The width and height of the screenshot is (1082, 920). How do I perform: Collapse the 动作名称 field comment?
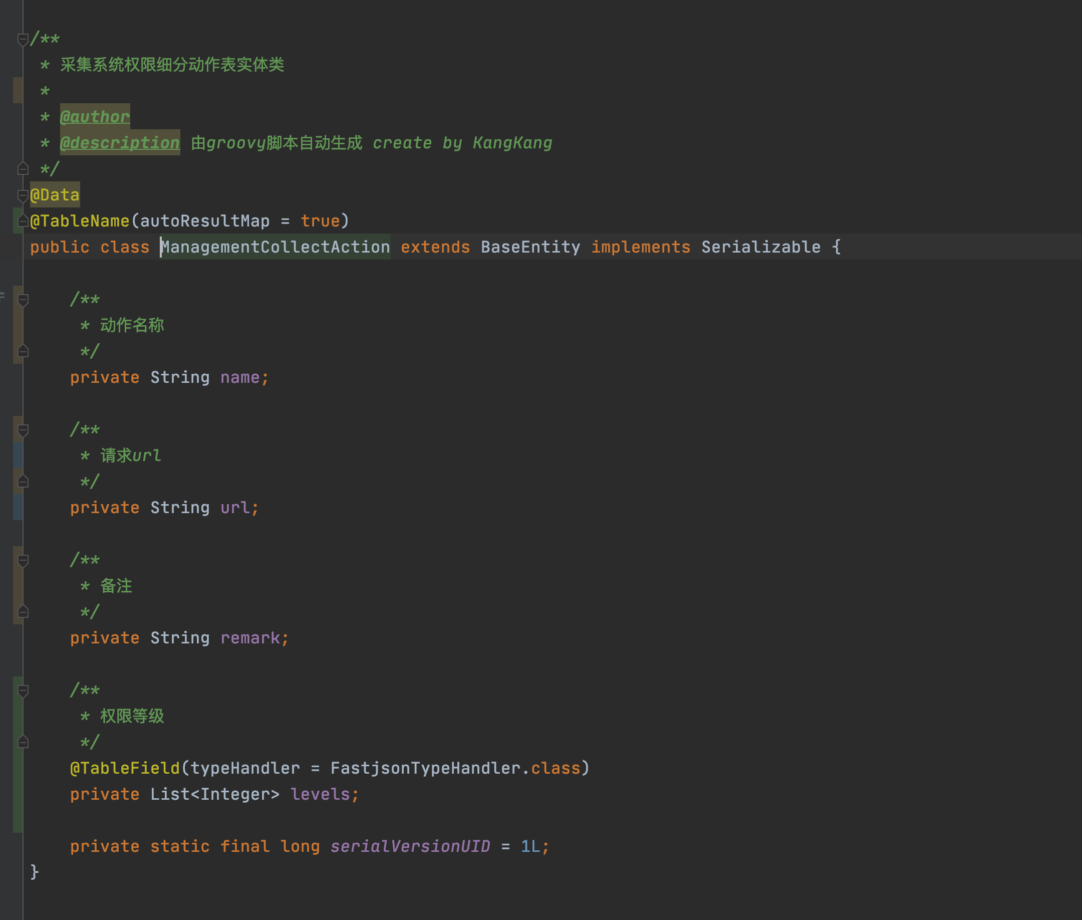[x=22, y=298]
